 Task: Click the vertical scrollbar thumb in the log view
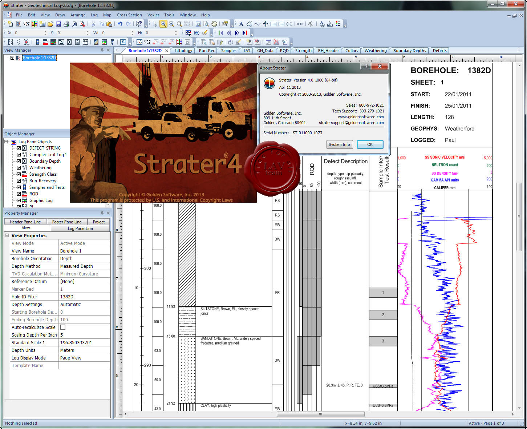tap(519, 217)
